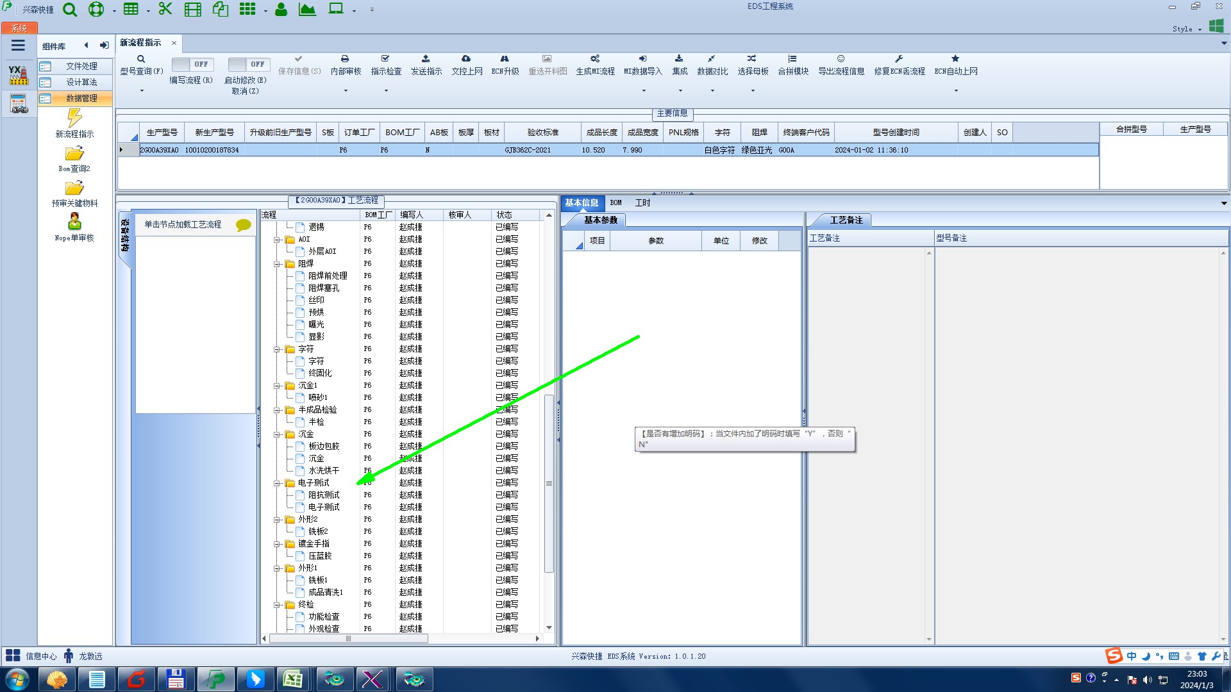The height and width of the screenshot is (692, 1231).
Task: Select 数据管理 in component library
Action: [81, 98]
